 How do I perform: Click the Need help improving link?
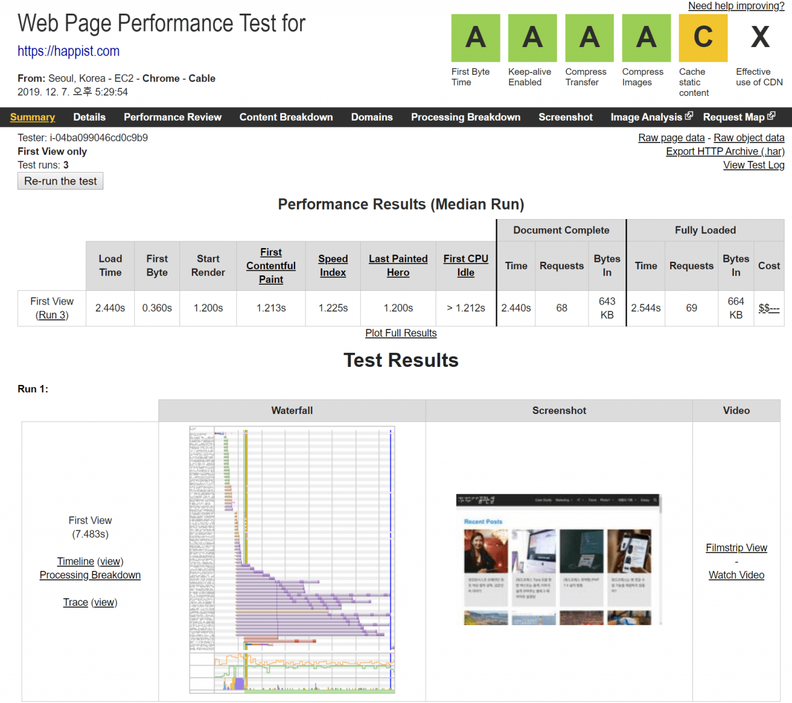(736, 6)
